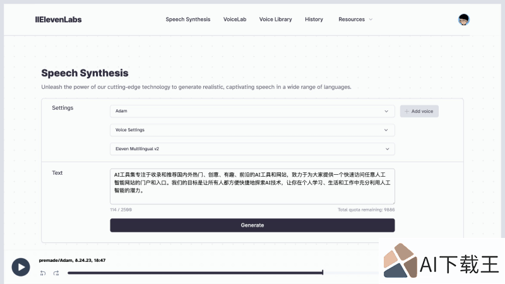Click the Generate button
The height and width of the screenshot is (284, 505).
coord(252,225)
